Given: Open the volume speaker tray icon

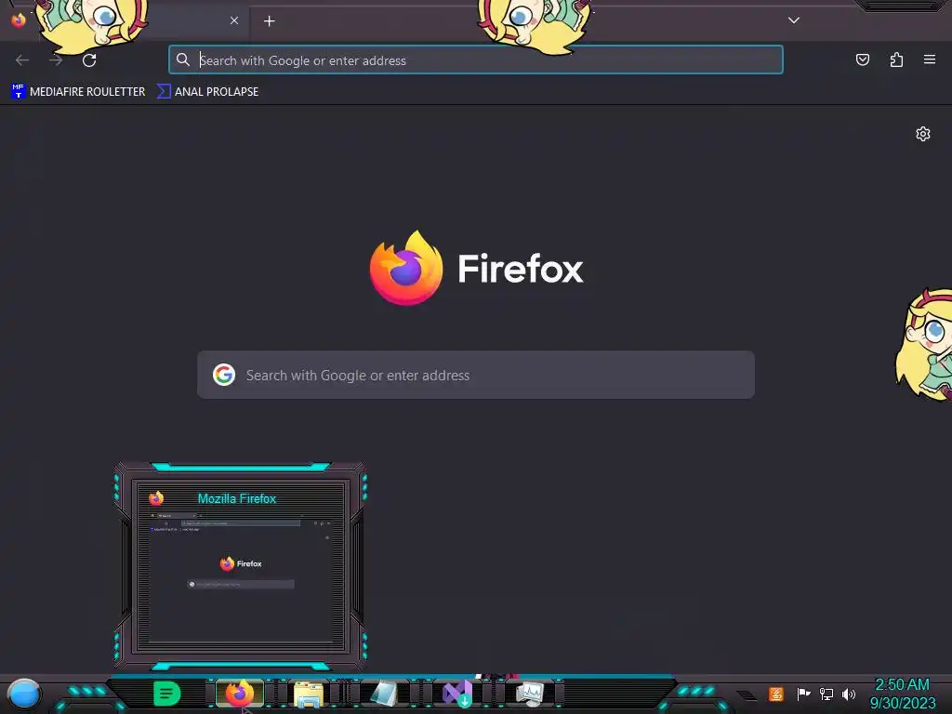Looking at the screenshot, I should coord(849,694).
